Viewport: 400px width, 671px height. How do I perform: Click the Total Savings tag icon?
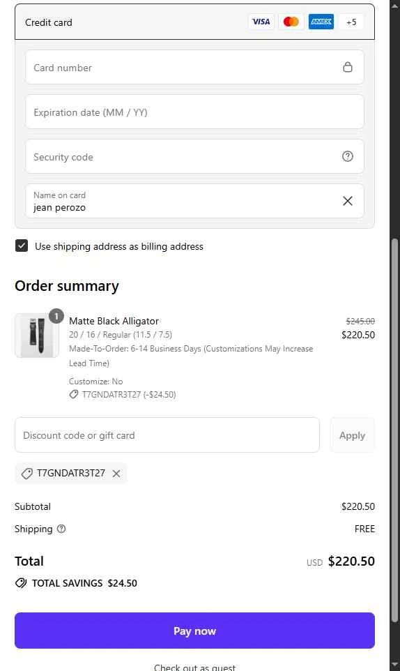pos(20,583)
